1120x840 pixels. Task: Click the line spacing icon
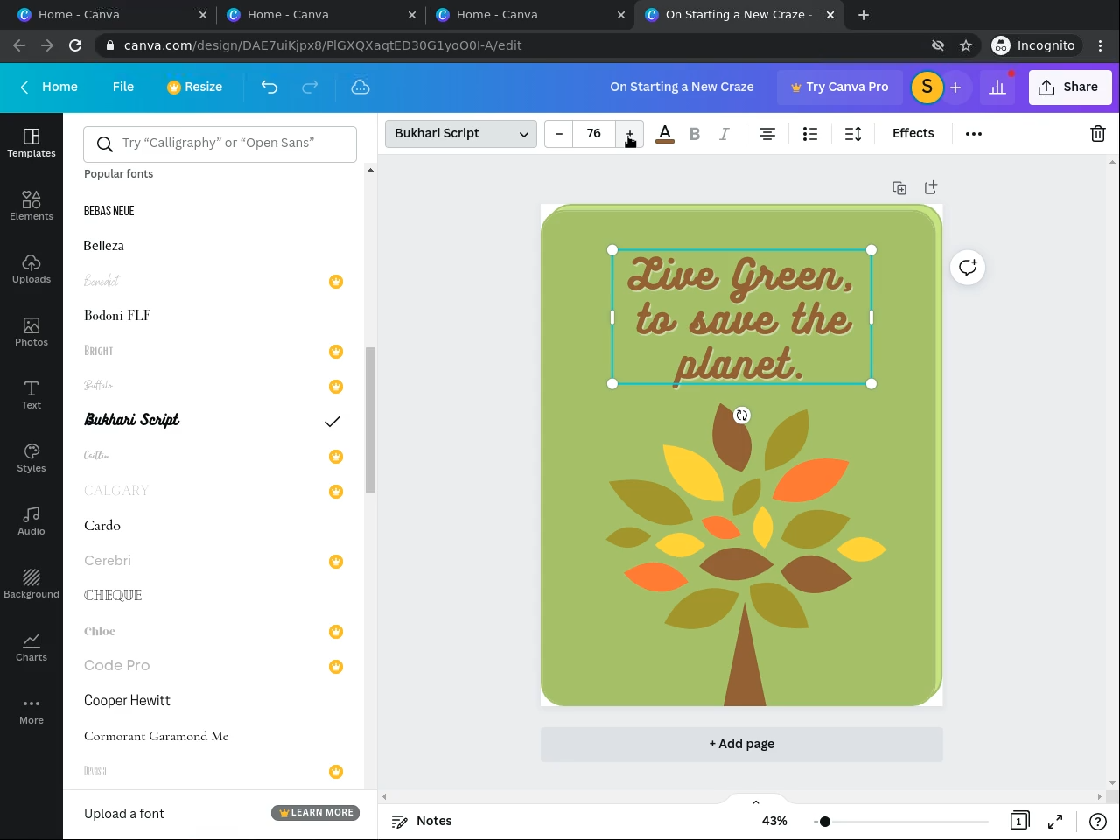(x=853, y=134)
